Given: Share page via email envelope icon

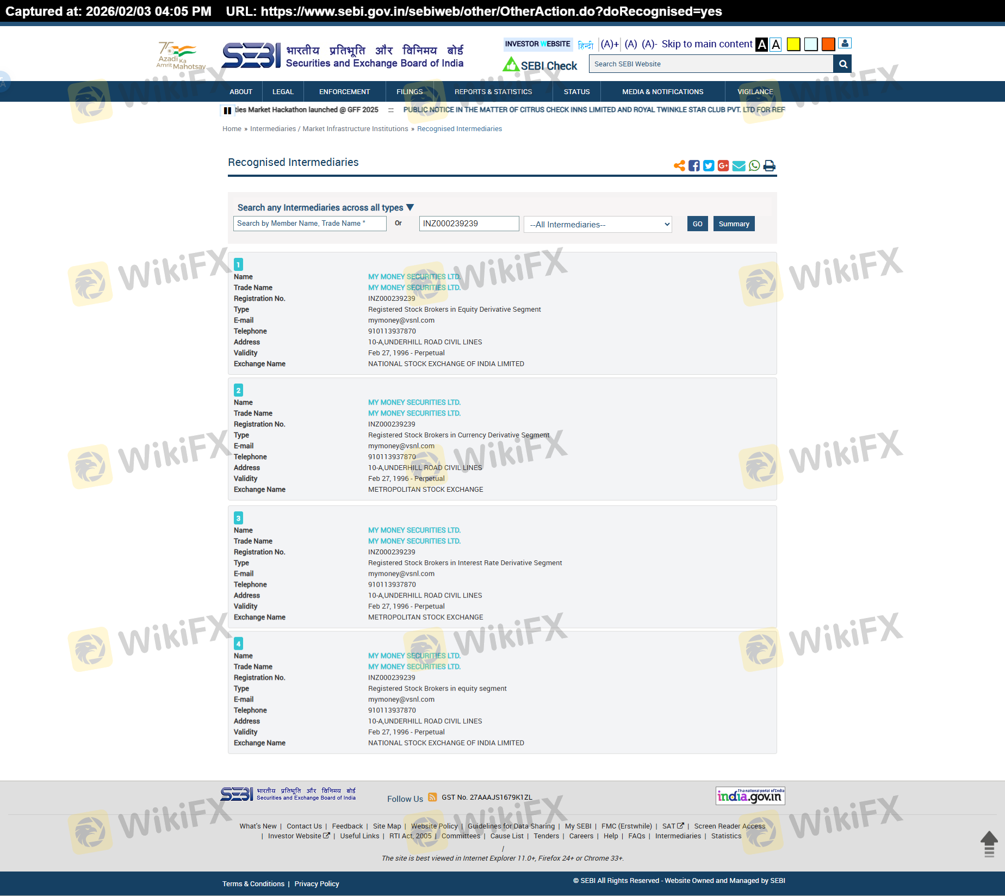Looking at the screenshot, I should (x=739, y=165).
